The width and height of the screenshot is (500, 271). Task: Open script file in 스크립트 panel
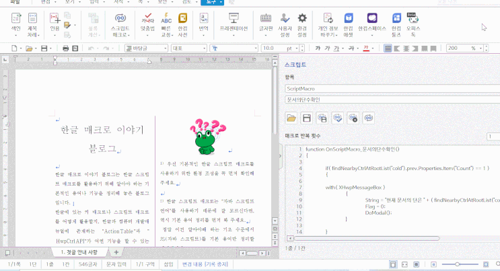(291, 118)
